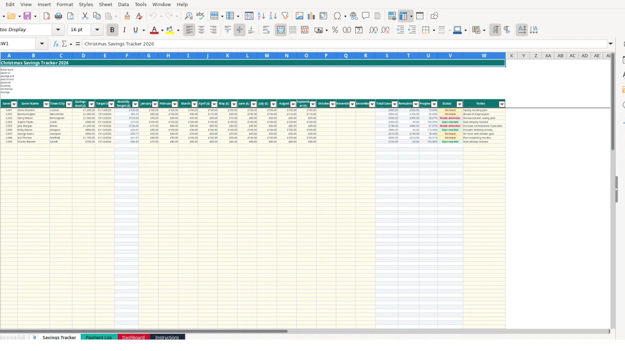Run the spelling check (abc) icon
Screen dimensions: 625x351
tap(200, 16)
